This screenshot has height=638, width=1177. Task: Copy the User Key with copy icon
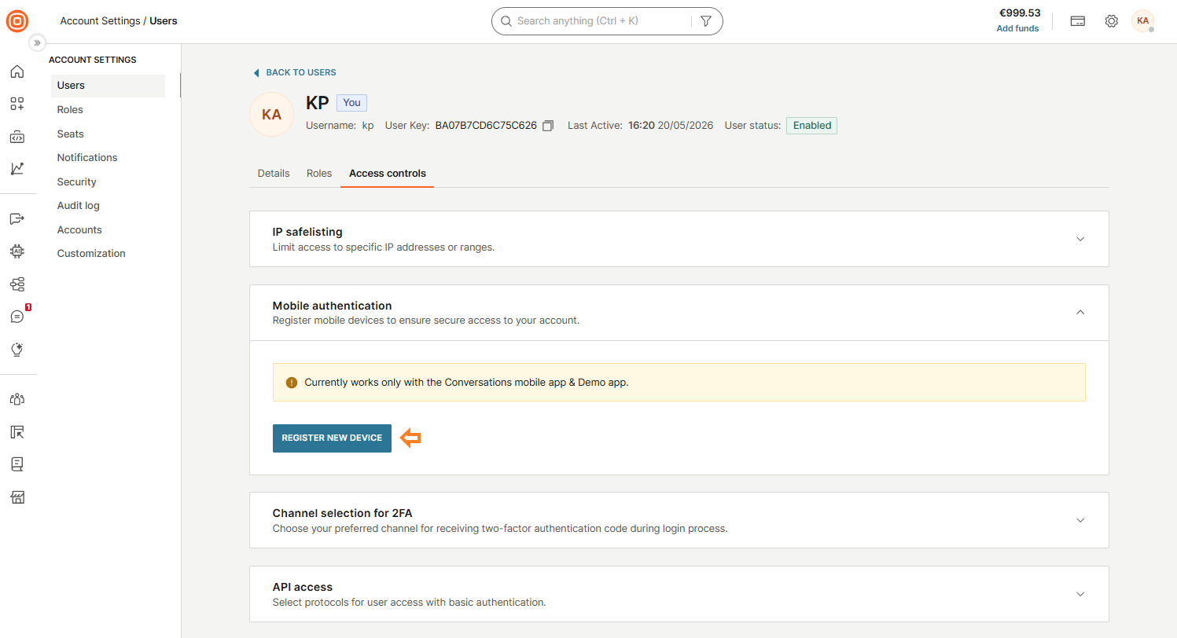point(548,126)
